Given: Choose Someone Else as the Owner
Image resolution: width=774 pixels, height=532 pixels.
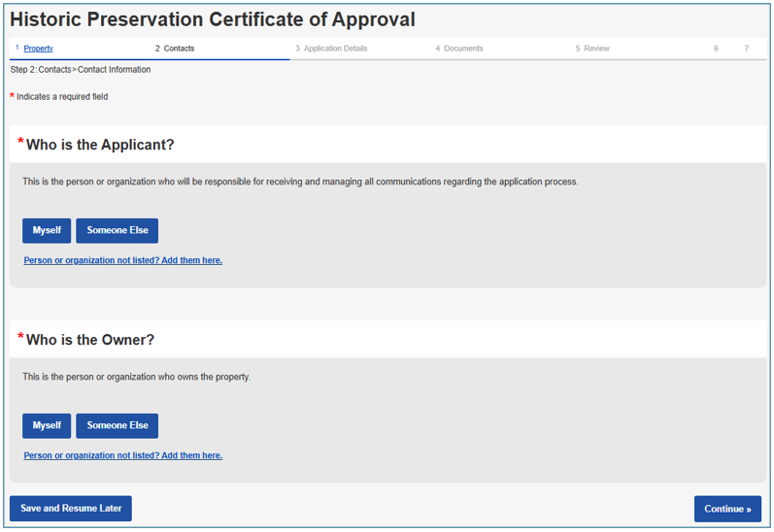Looking at the screenshot, I should point(117,426).
